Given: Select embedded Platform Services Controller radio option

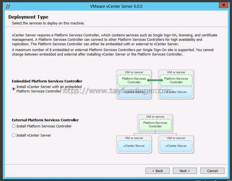Looking at the screenshot, I should click(14, 89).
